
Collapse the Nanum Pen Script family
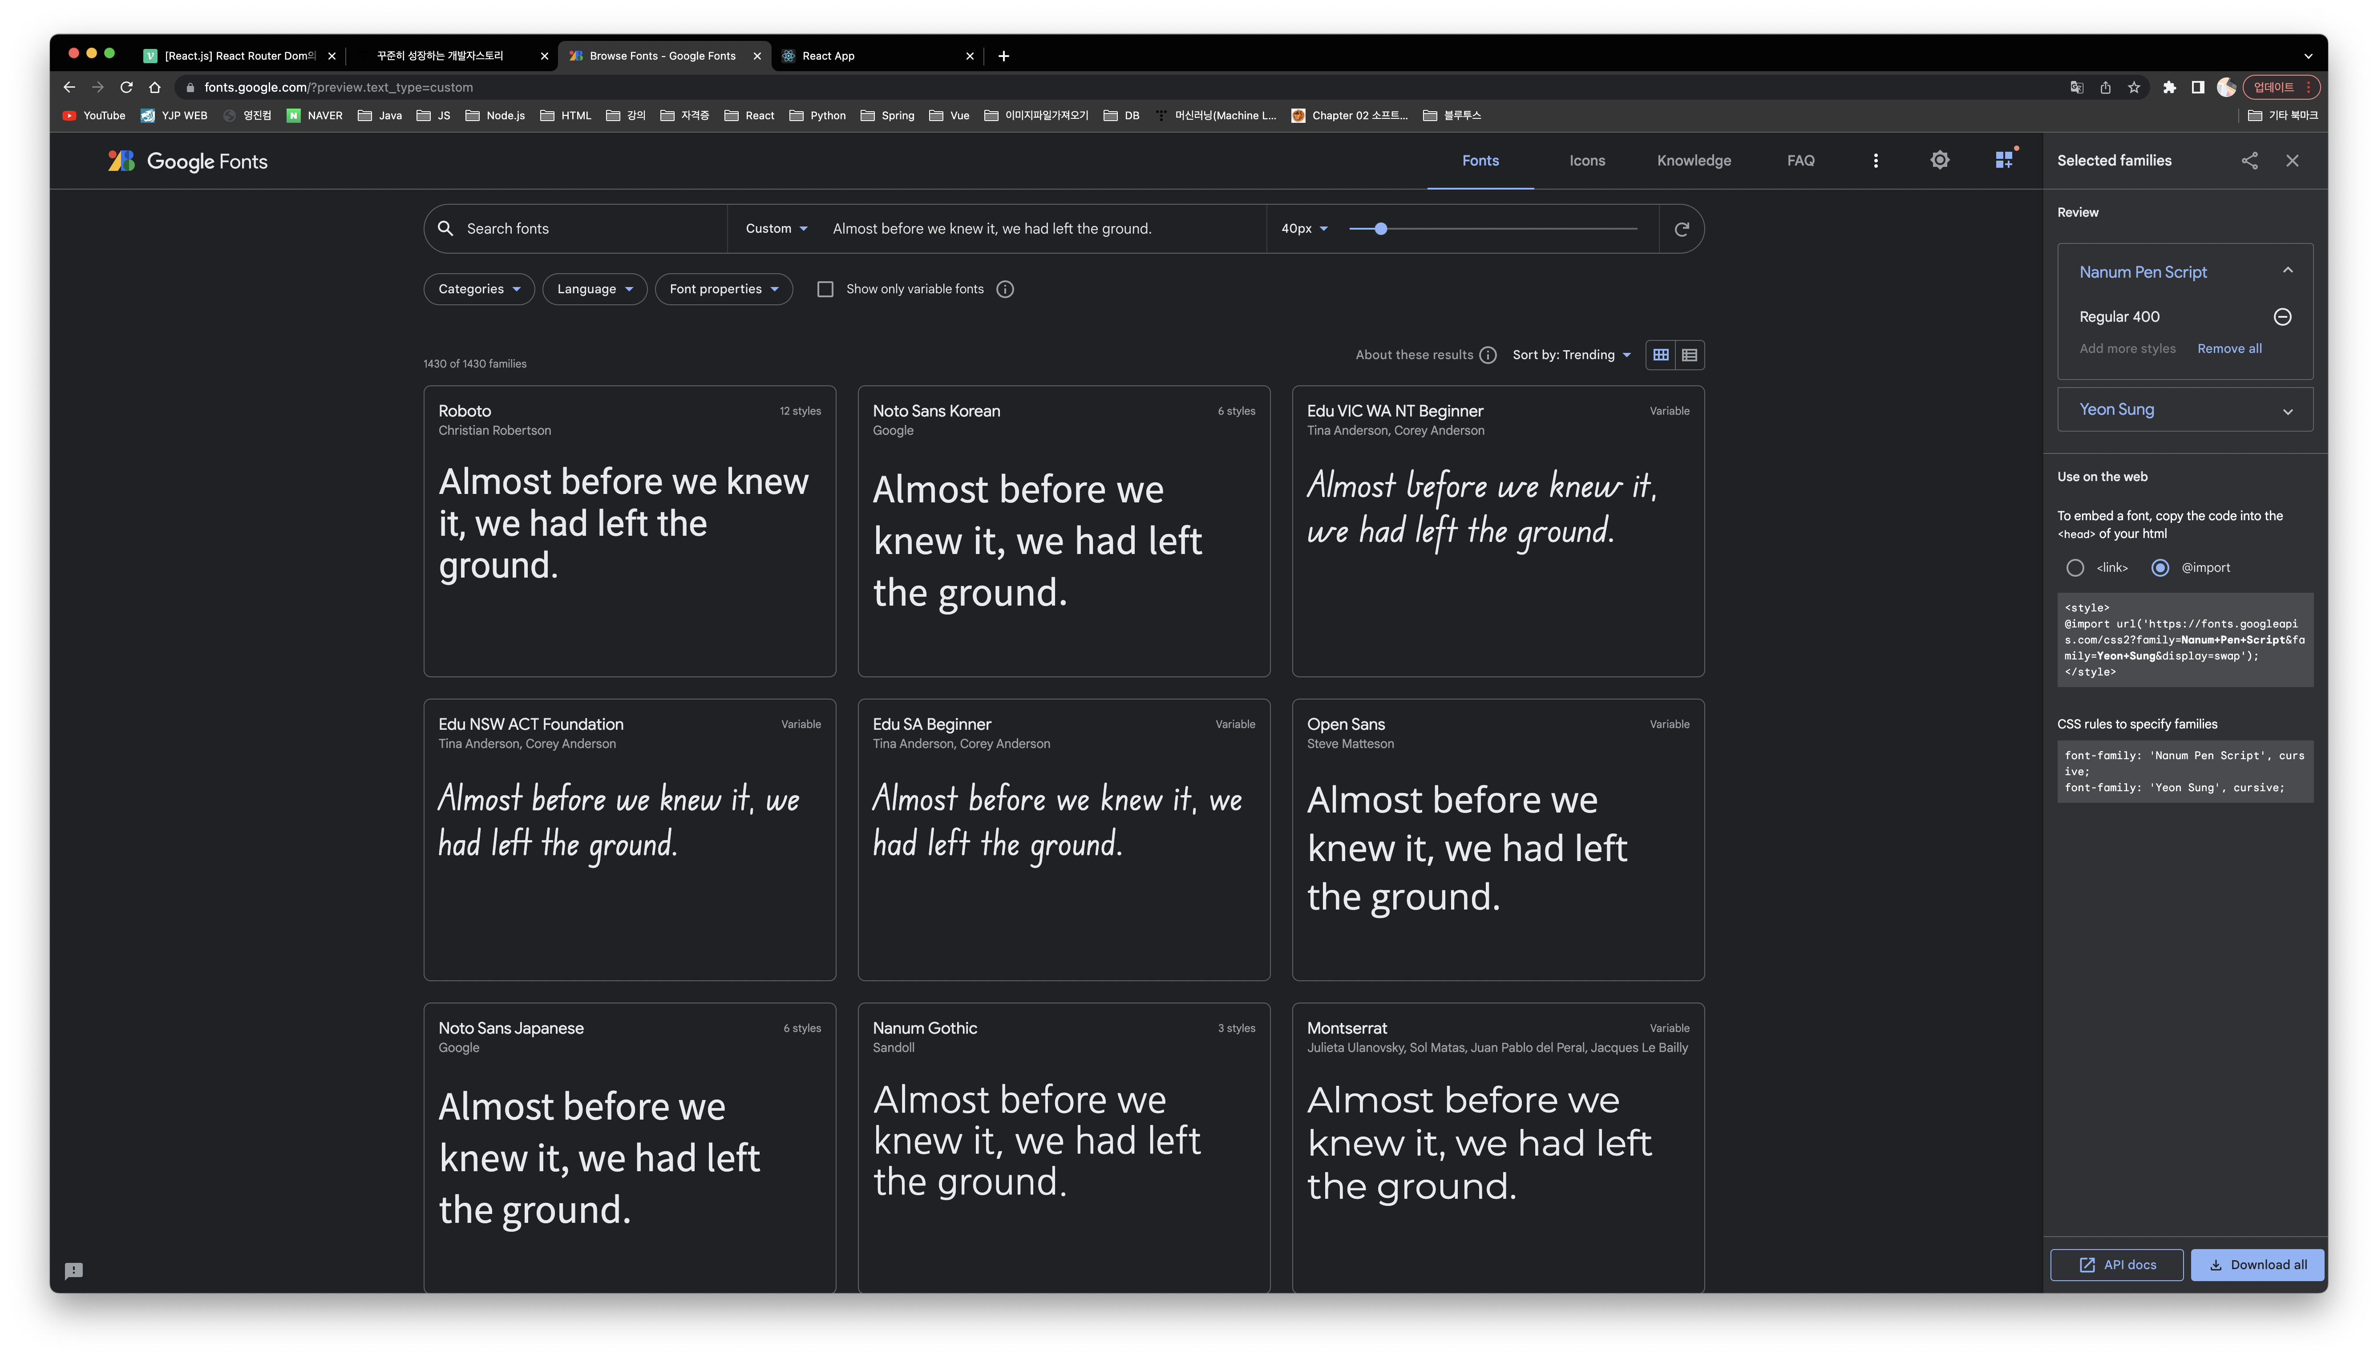(x=2288, y=271)
